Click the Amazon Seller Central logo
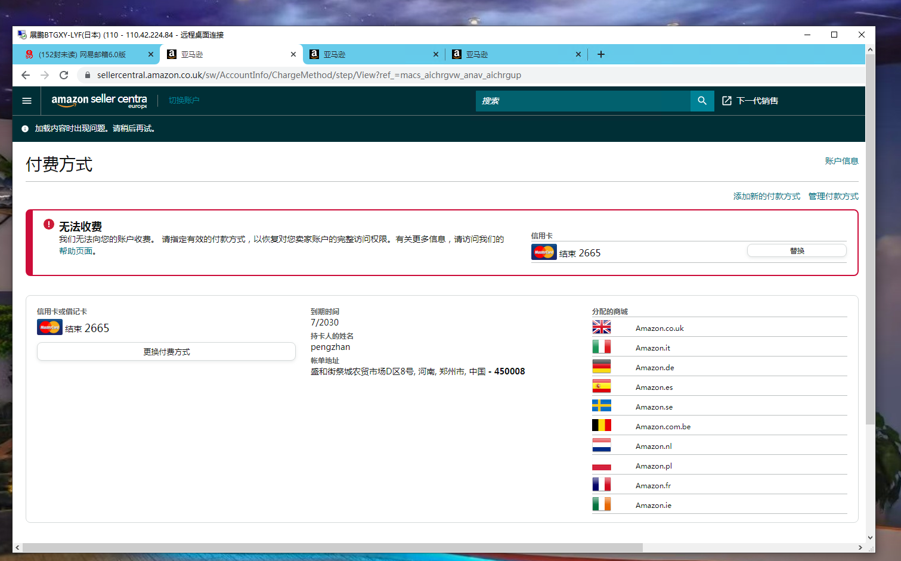The height and width of the screenshot is (561, 901). point(99,101)
